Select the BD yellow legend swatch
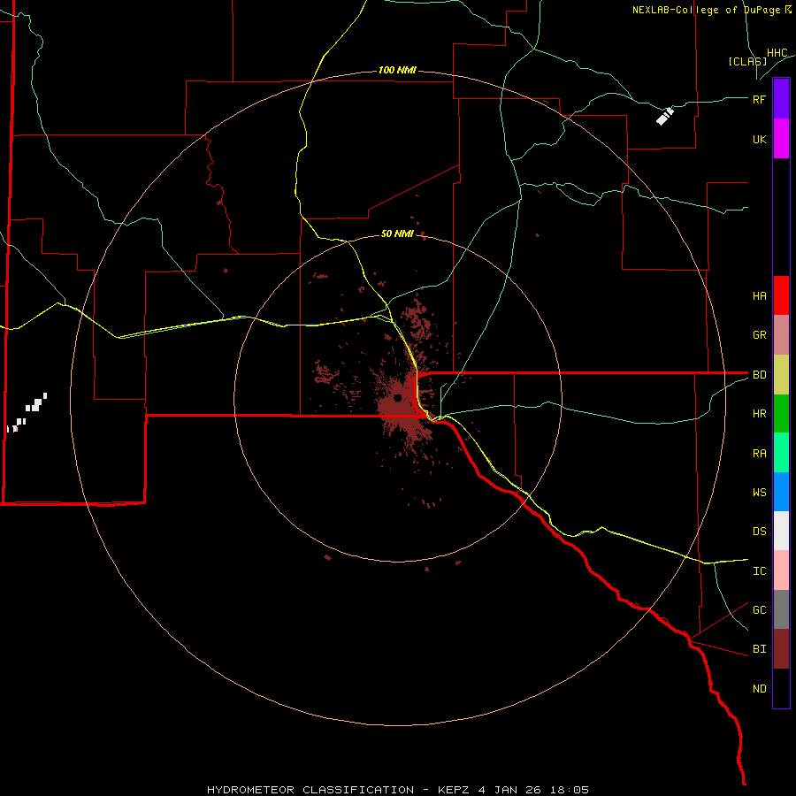The width and height of the screenshot is (796, 796). (781, 375)
